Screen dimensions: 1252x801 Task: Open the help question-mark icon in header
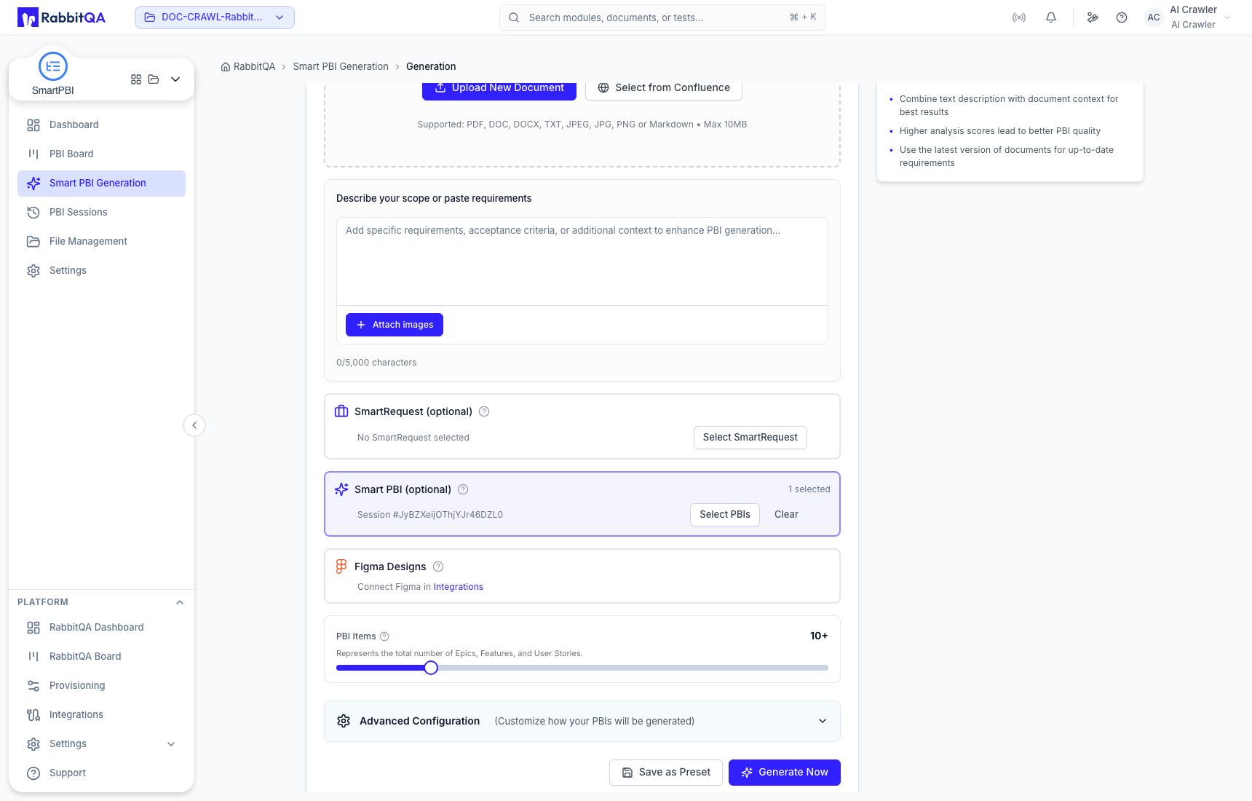click(1122, 17)
